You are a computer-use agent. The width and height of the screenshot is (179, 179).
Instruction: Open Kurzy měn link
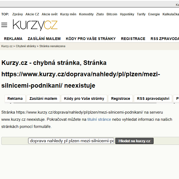(68, 14)
